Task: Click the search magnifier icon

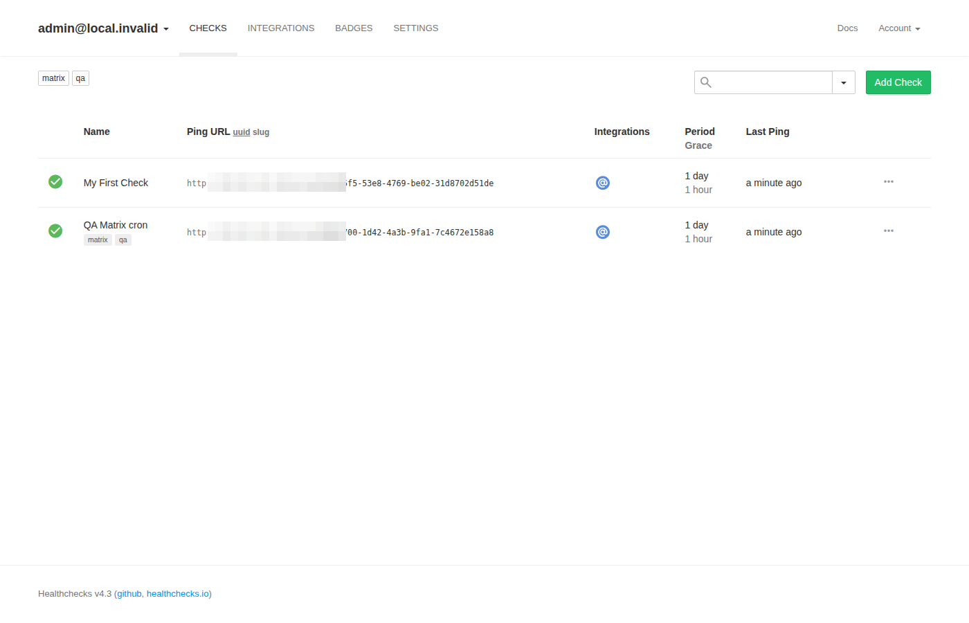Action: coord(706,82)
